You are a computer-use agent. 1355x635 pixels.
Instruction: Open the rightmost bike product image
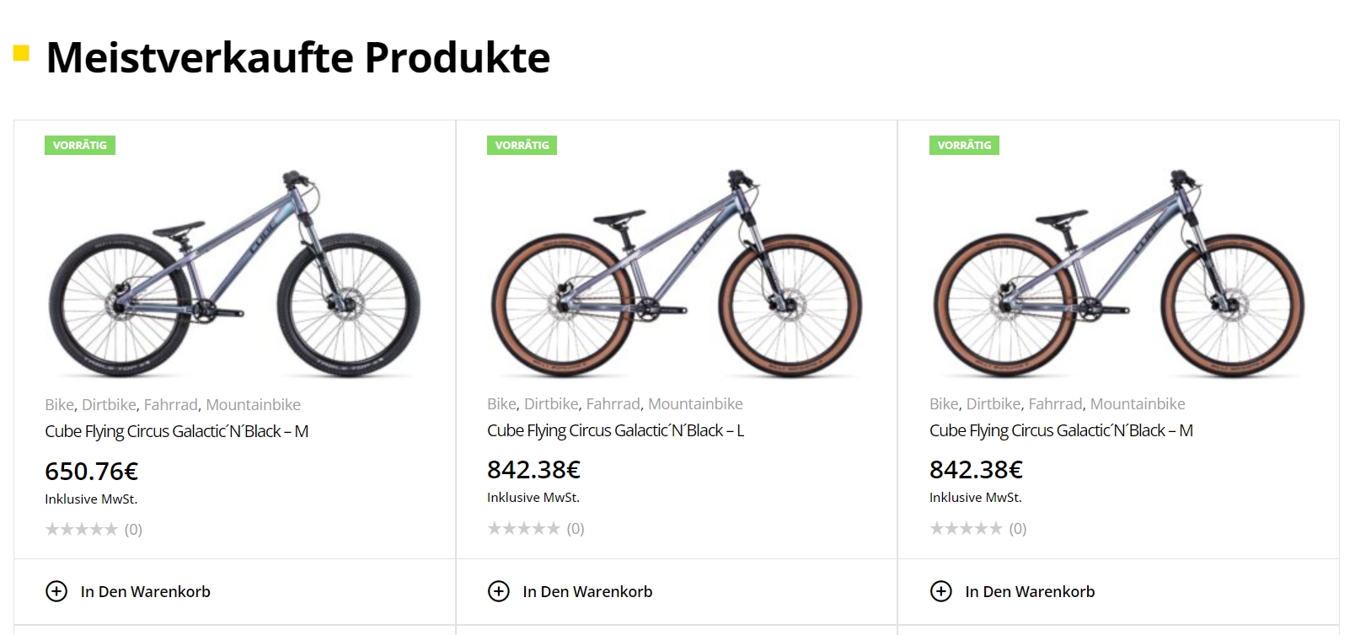[x=1119, y=273]
